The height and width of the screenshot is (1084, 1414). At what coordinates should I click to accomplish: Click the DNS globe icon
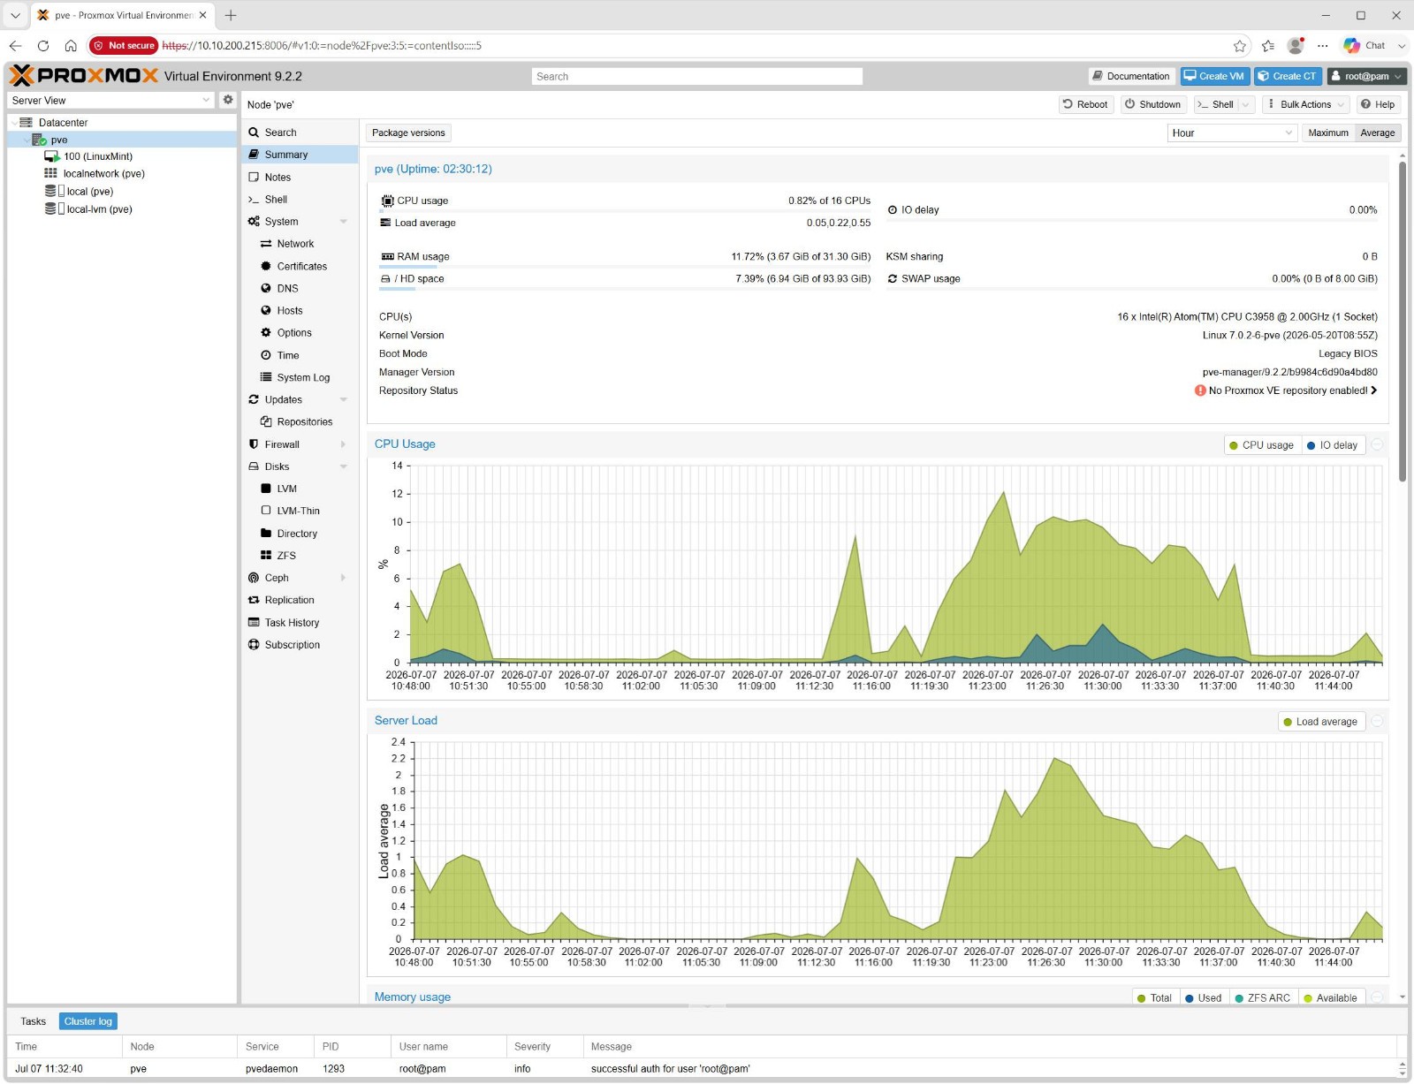pyautogui.click(x=266, y=288)
